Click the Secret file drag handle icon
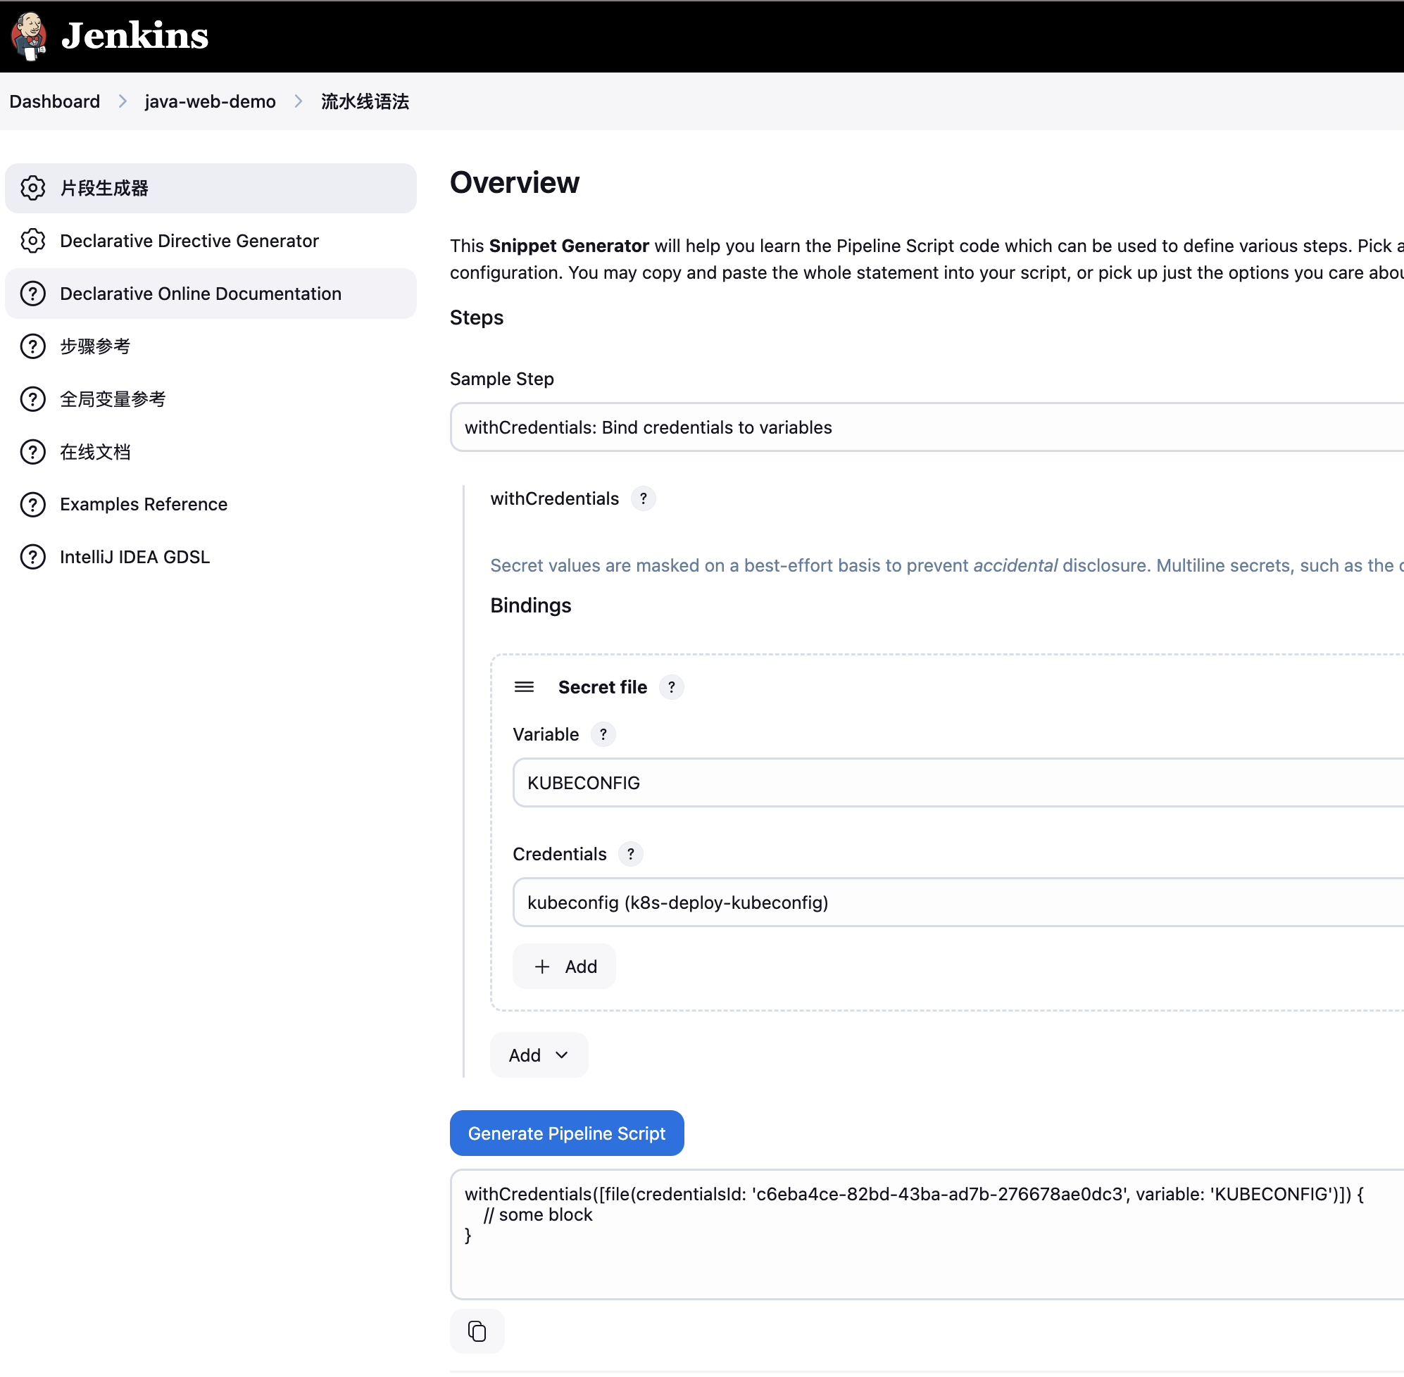Viewport: 1404px width, 1377px height. [x=524, y=687]
